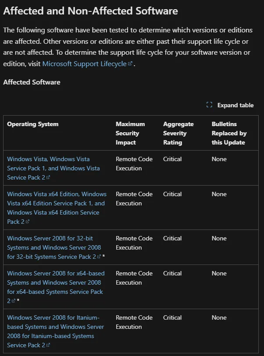This screenshot has width=264, height=356.
Task: Open the Windows Server 2008 for 32-bit Systems link
Action: coord(54,247)
